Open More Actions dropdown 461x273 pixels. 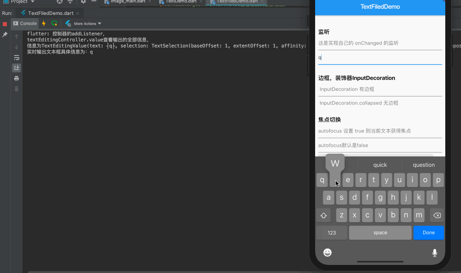tap(87, 23)
